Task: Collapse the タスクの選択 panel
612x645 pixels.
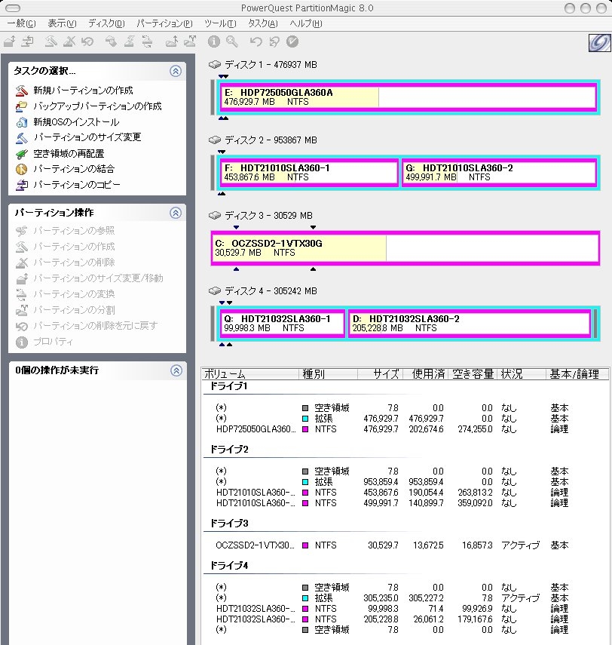Action: [176, 71]
